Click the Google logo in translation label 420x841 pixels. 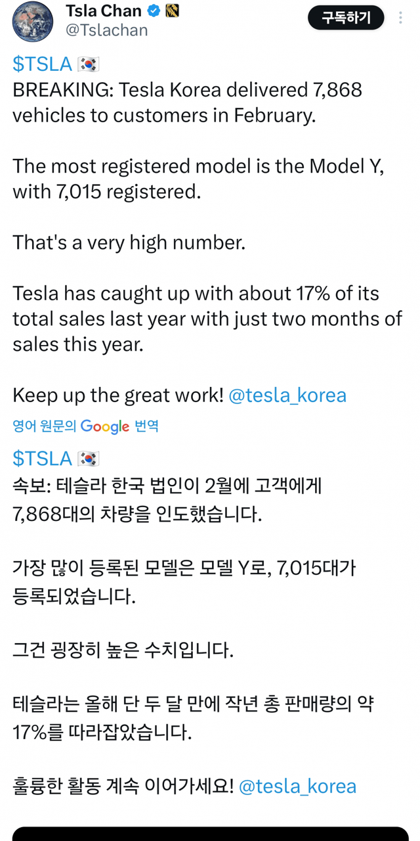point(105,426)
